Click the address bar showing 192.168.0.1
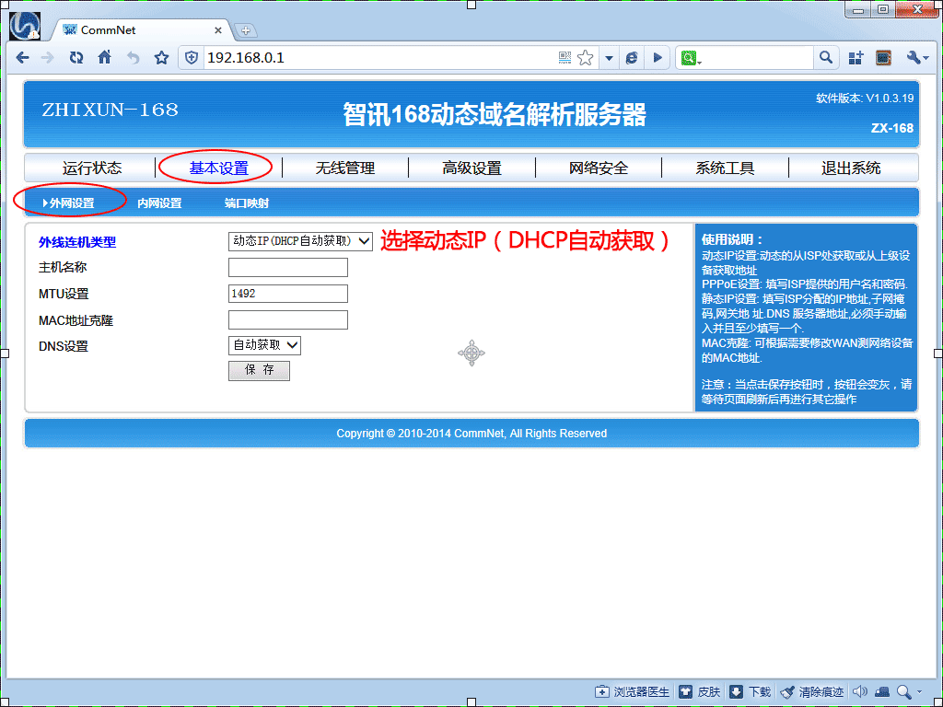The image size is (943, 707). pos(378,58)
